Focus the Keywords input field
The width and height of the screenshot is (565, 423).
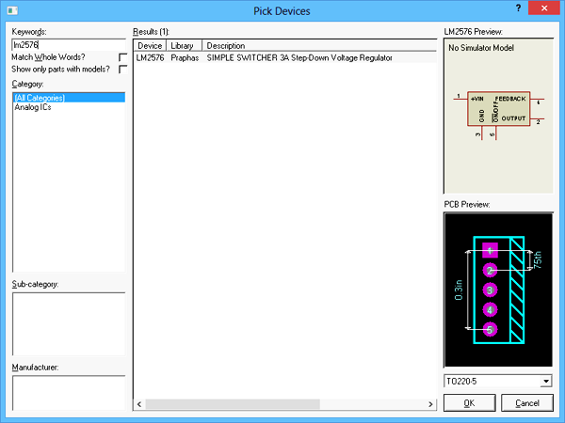coord(69,45)
